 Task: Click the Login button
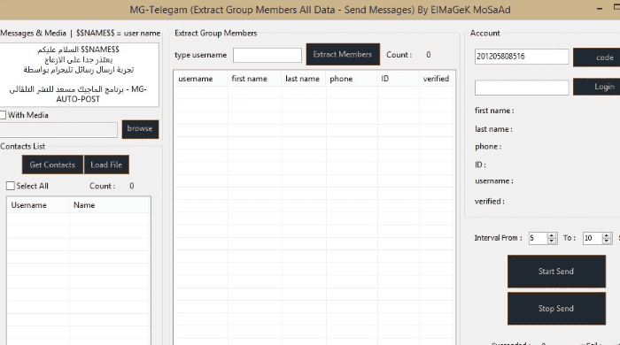tap(597, 87)
